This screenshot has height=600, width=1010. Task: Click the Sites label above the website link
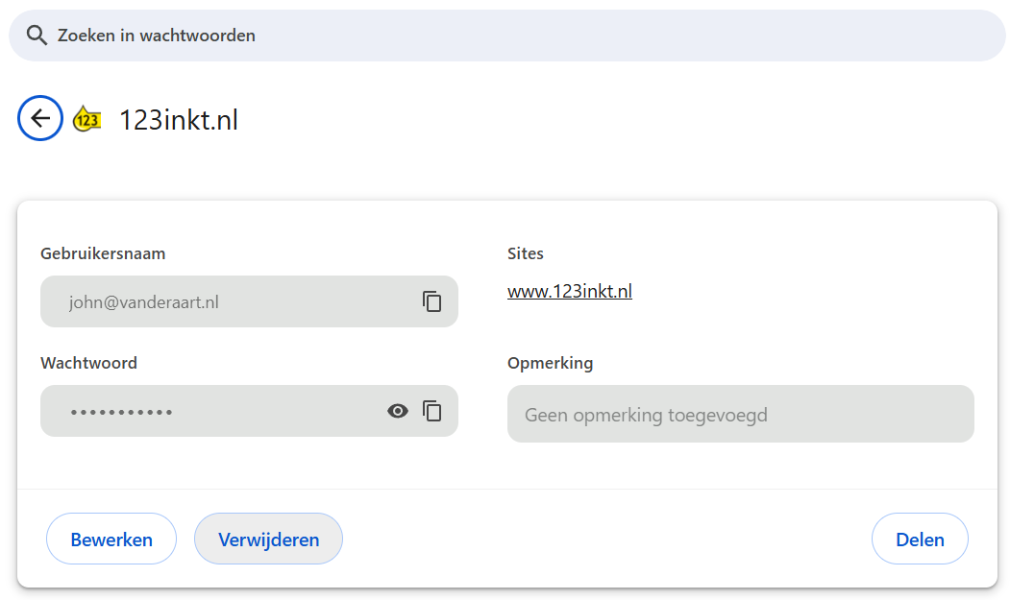525,253
